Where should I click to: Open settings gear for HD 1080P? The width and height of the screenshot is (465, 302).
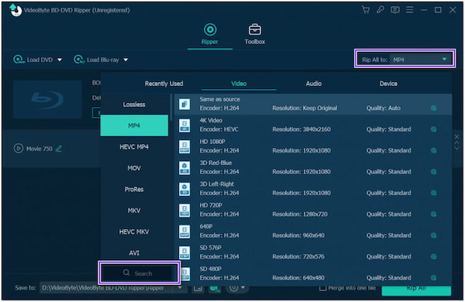433,150
